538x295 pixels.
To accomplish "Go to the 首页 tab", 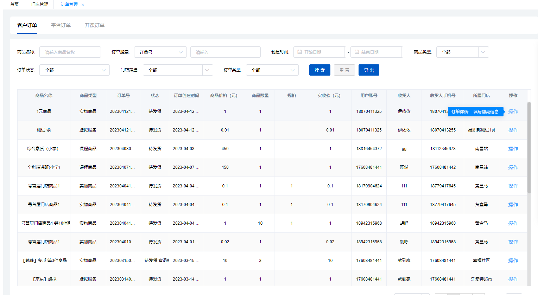I will coord(14,5).
